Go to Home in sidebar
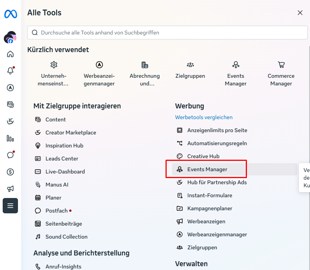 coord(10,54)
